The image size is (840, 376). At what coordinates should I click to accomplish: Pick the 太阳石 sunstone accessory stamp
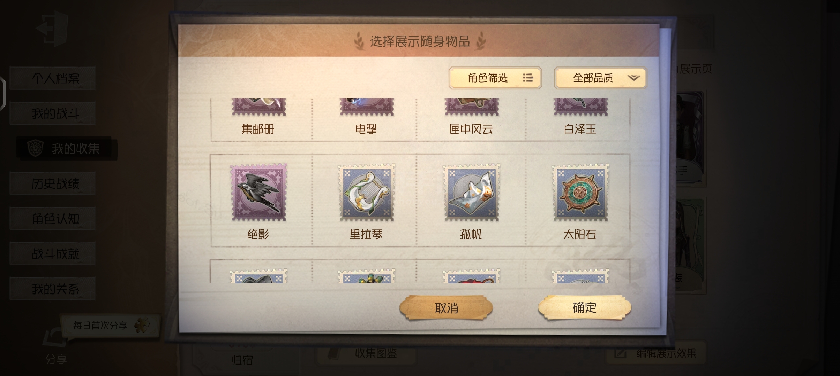pos(580,192)
